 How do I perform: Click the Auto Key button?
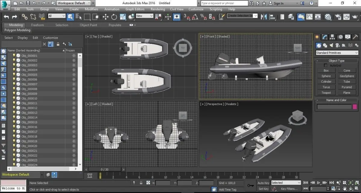pos(264,183)
